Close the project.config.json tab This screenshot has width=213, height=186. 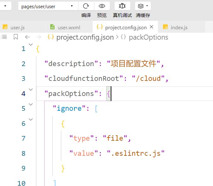[x=151, y=27]
